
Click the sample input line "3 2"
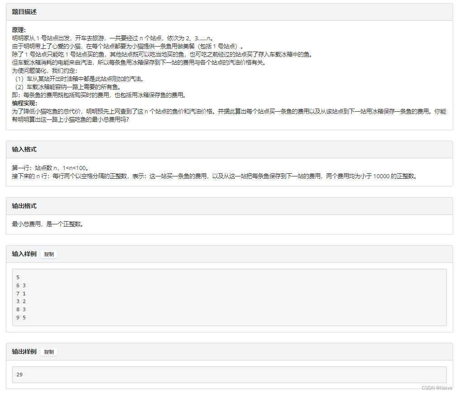click(x=21, y=302)
